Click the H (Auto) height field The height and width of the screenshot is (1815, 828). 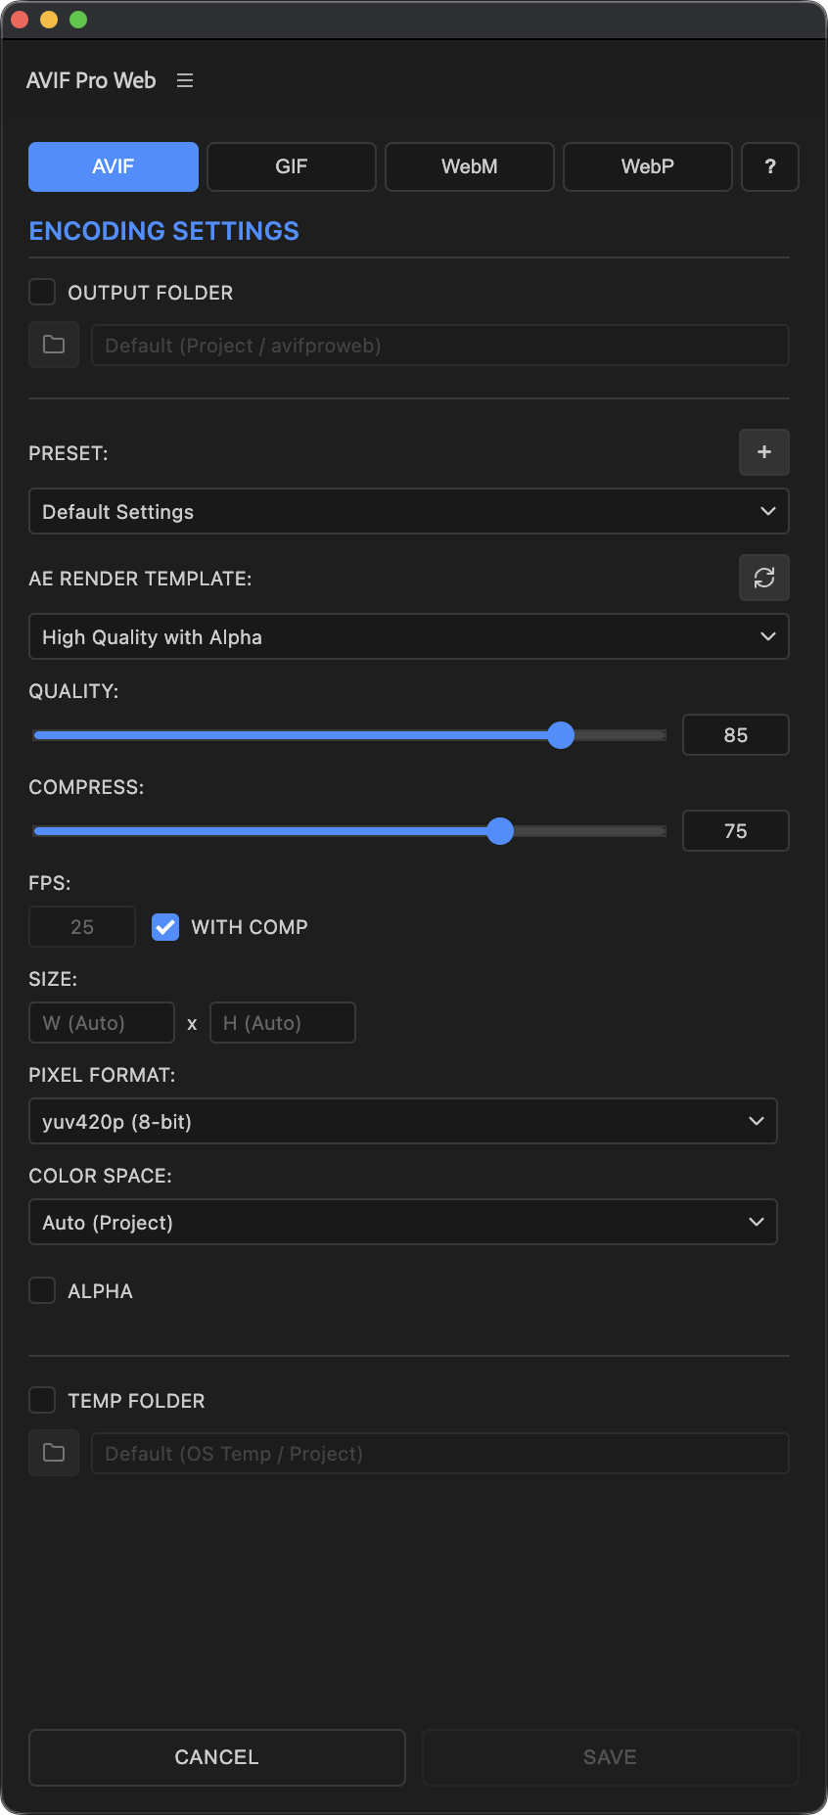(283, 1022)
